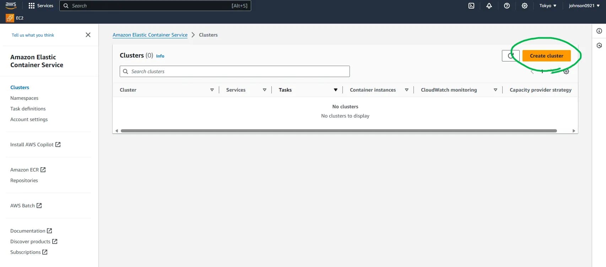Close the side navigation panel

88,35
